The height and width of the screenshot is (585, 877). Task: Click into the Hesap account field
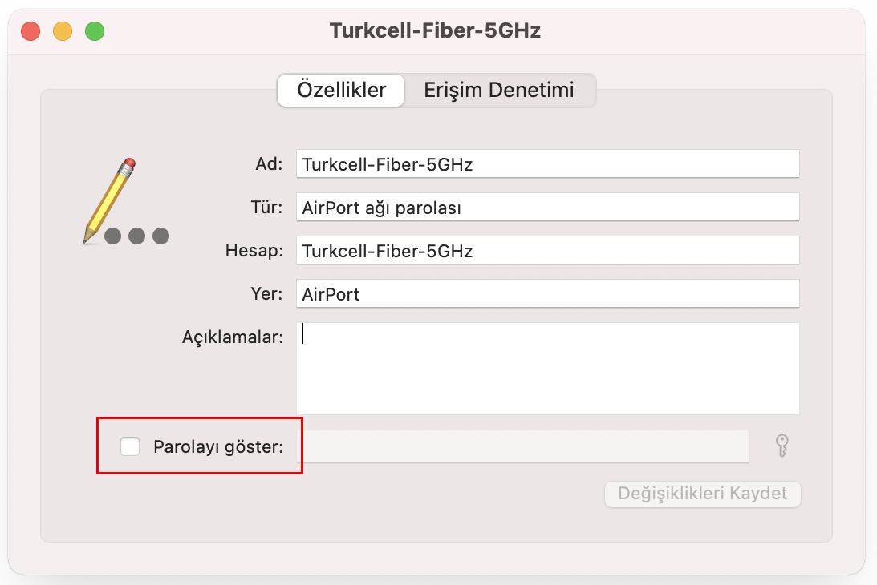coord(547,250)
